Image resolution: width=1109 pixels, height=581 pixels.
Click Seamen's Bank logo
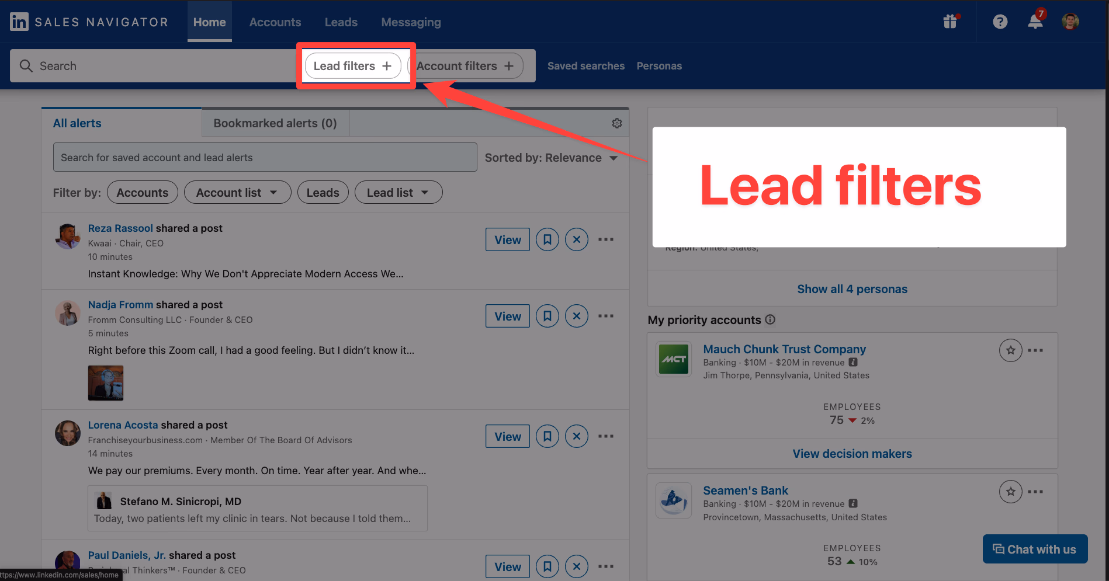pos(674,500)
